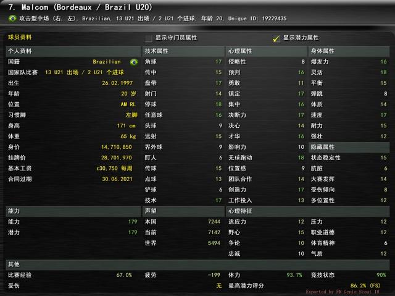Click the current ability value 179
The image size is (395, 296).
point(133,222)
